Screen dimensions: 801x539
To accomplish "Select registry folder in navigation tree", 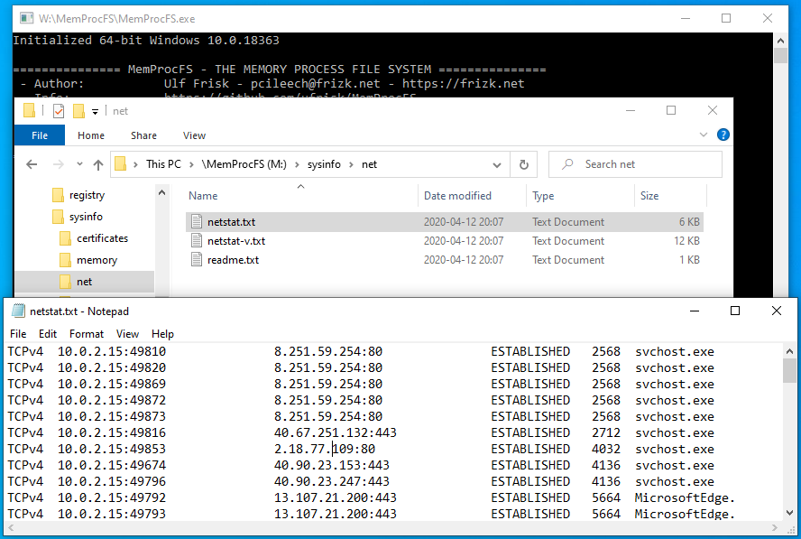I will coord(87,195).
